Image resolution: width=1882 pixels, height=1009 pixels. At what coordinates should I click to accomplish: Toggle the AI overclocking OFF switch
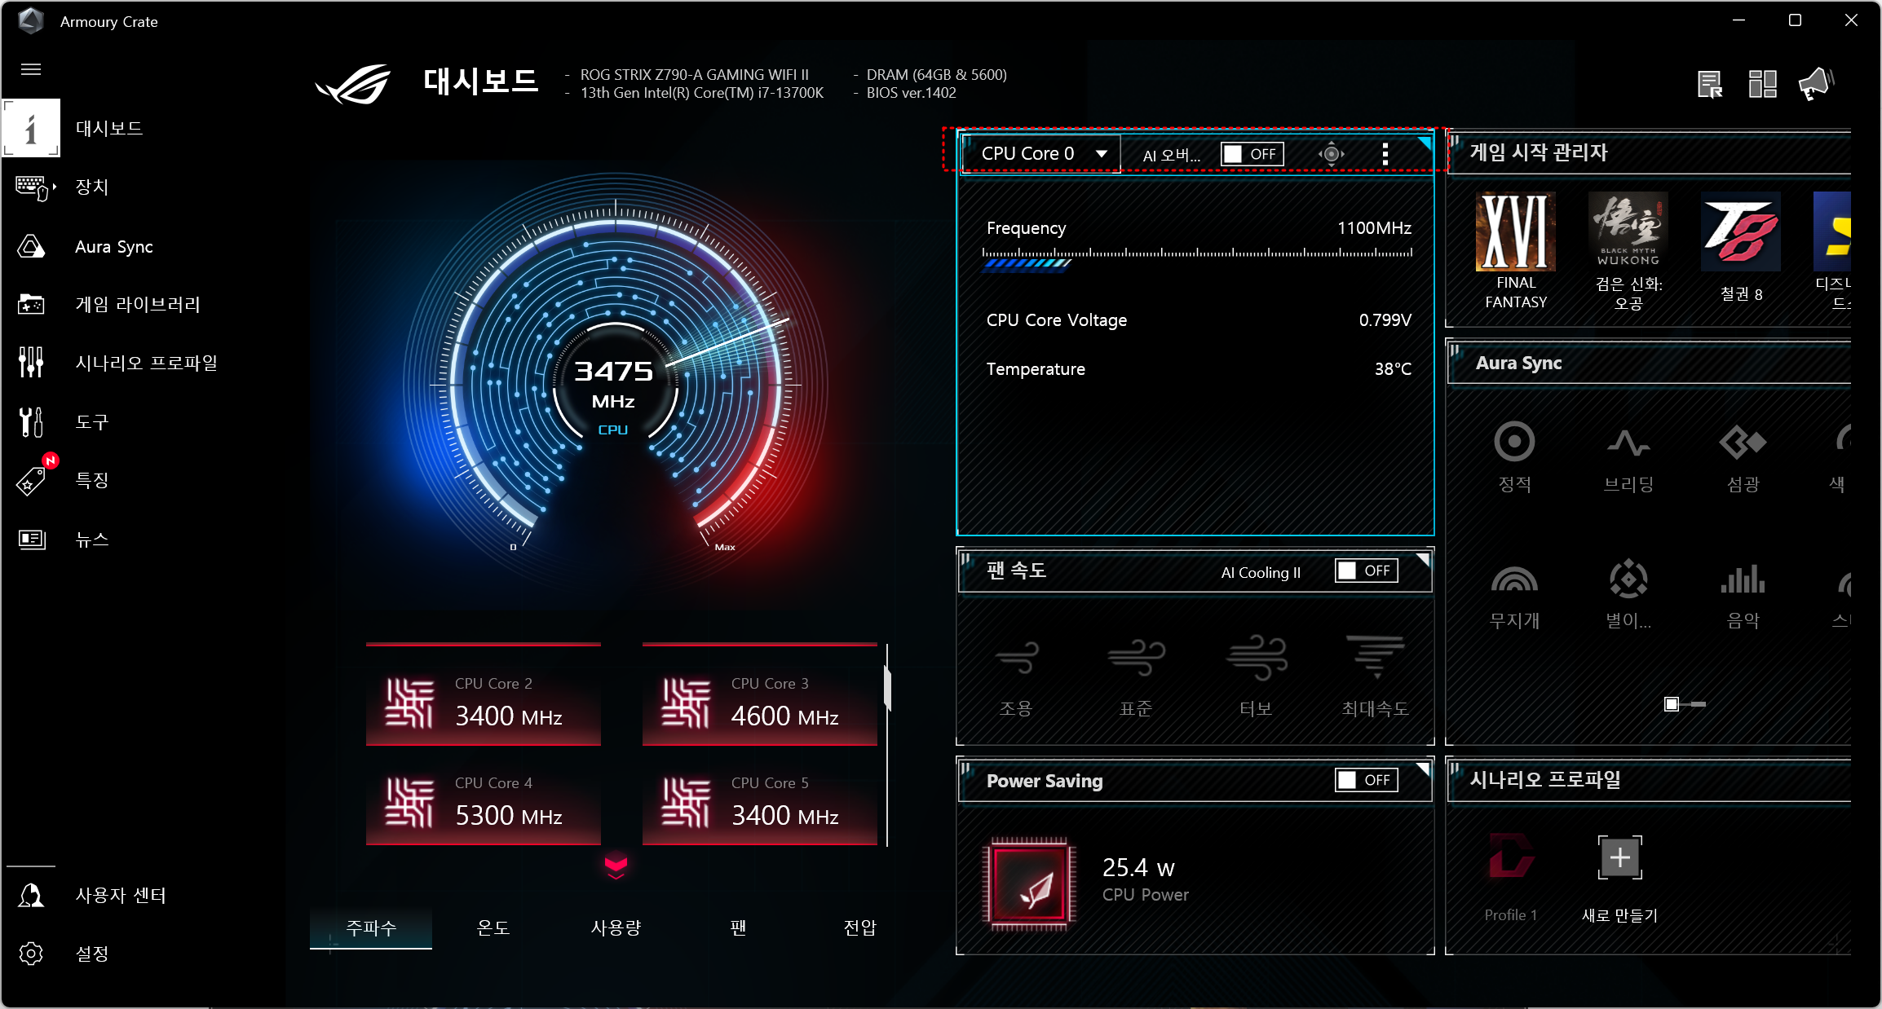pos(1252,154)
